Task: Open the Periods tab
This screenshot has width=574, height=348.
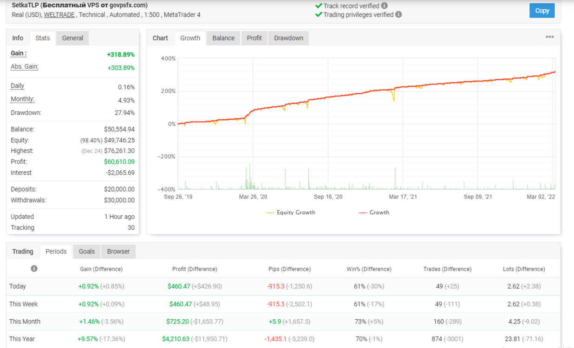Action: (x=56, y=251)
